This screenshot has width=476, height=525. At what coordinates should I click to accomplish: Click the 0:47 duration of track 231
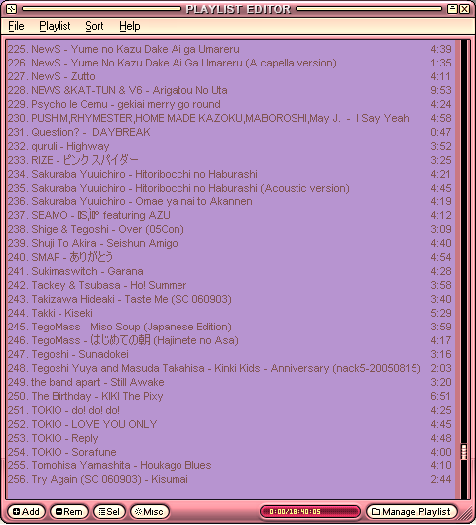point(441,132)
